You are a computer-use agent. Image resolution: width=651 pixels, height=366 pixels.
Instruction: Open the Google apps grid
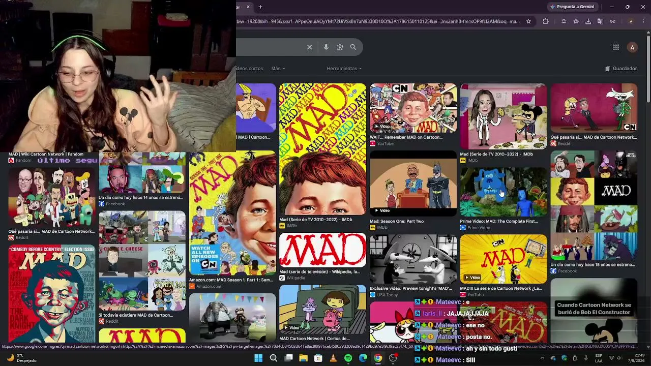pyautogui.click(x=616, y=47)
